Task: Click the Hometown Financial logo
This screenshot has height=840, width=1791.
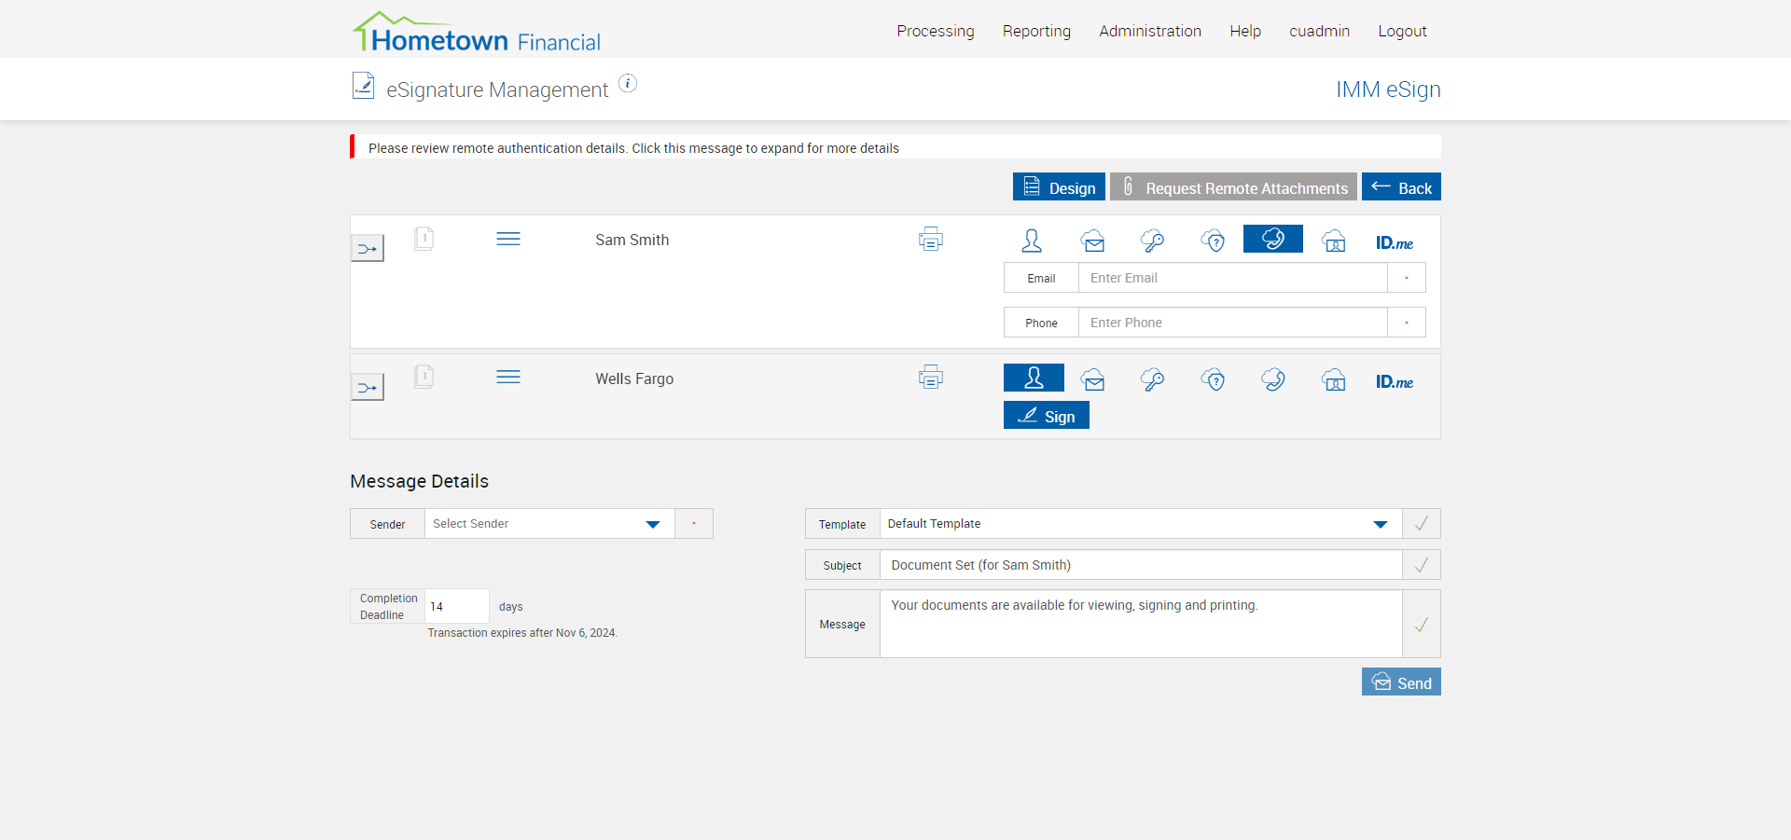Action: click(476, 33)
